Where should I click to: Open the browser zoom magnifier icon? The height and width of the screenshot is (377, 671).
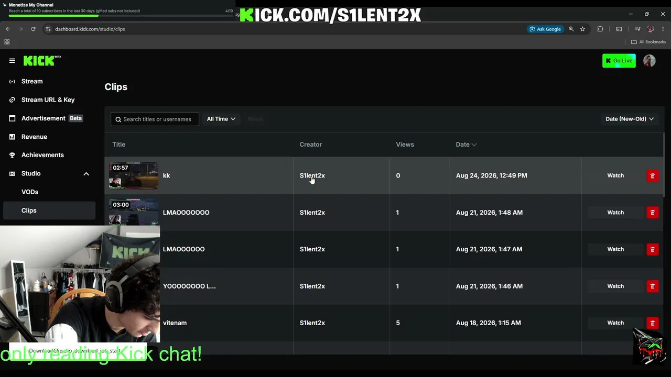571,29
